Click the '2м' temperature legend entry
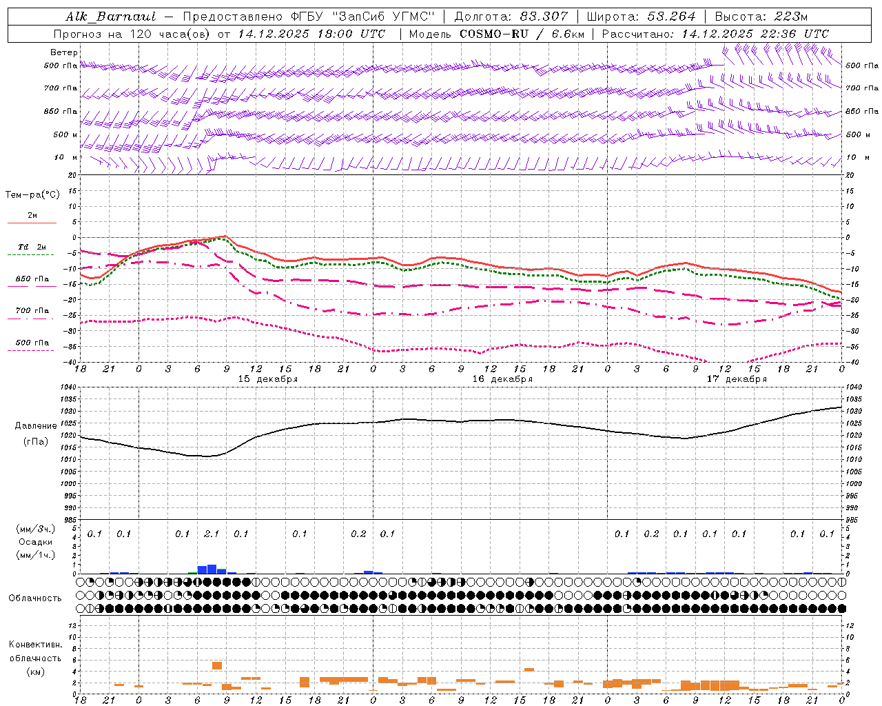Image resolution: width=882 pixels, height=706 pixels. click(32, 215)
